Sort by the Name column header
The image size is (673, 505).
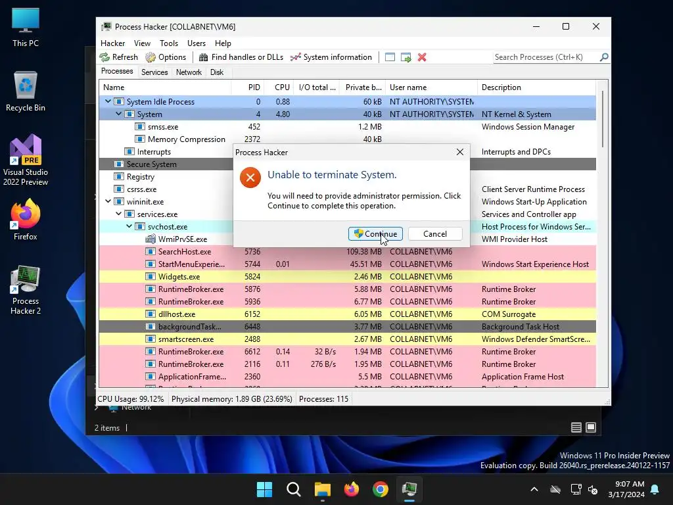click(x=165, y=87)
